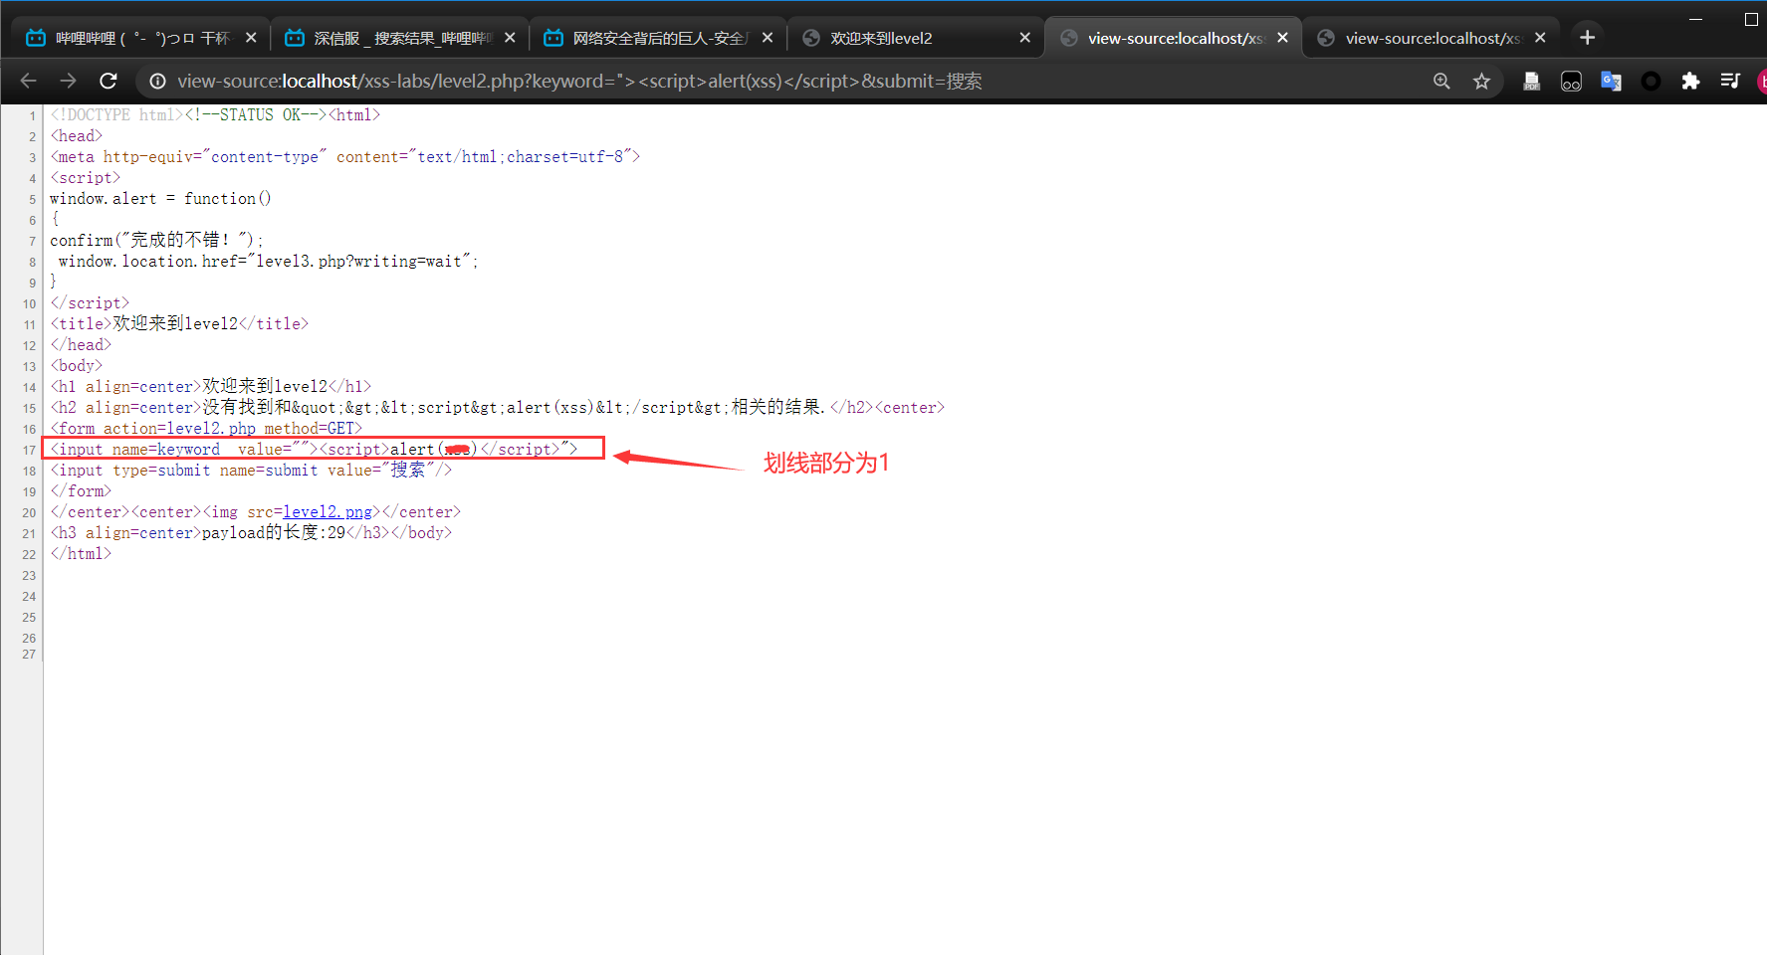Screen dimensions: 1767x955
Task: Open the black circle extension icon
Action: [1651, 81]
